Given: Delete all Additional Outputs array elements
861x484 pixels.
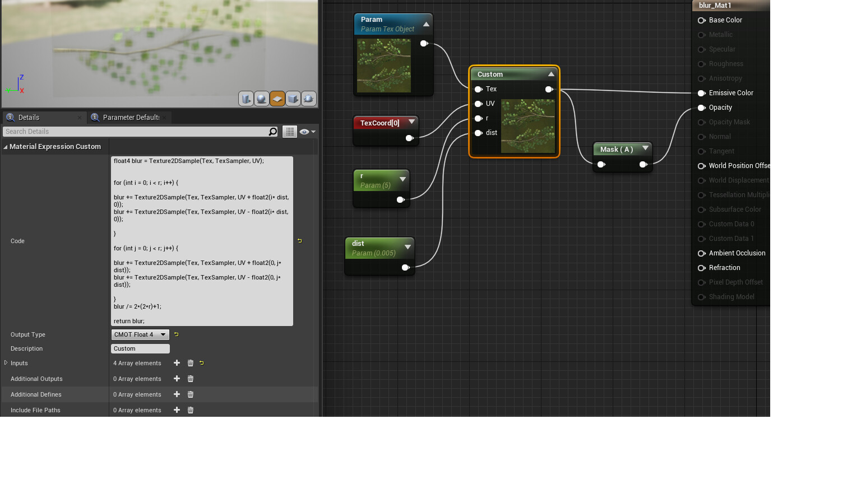Looking at the screenshot, I should coord(191,379).
